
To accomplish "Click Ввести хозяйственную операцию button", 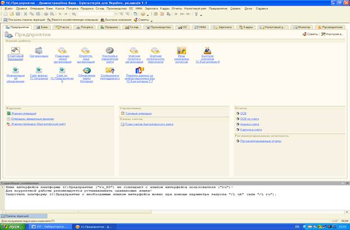I will [72, 20].
